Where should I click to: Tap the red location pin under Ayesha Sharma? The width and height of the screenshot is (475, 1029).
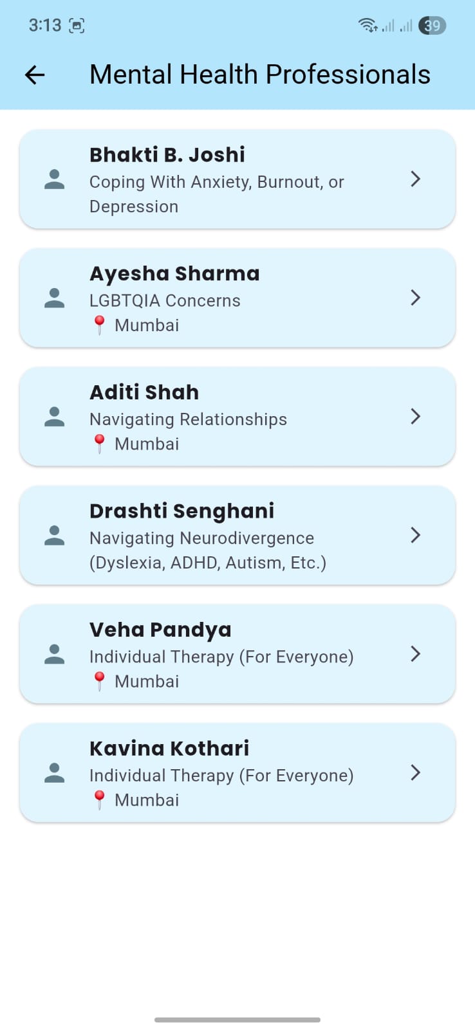pos(99,325)
